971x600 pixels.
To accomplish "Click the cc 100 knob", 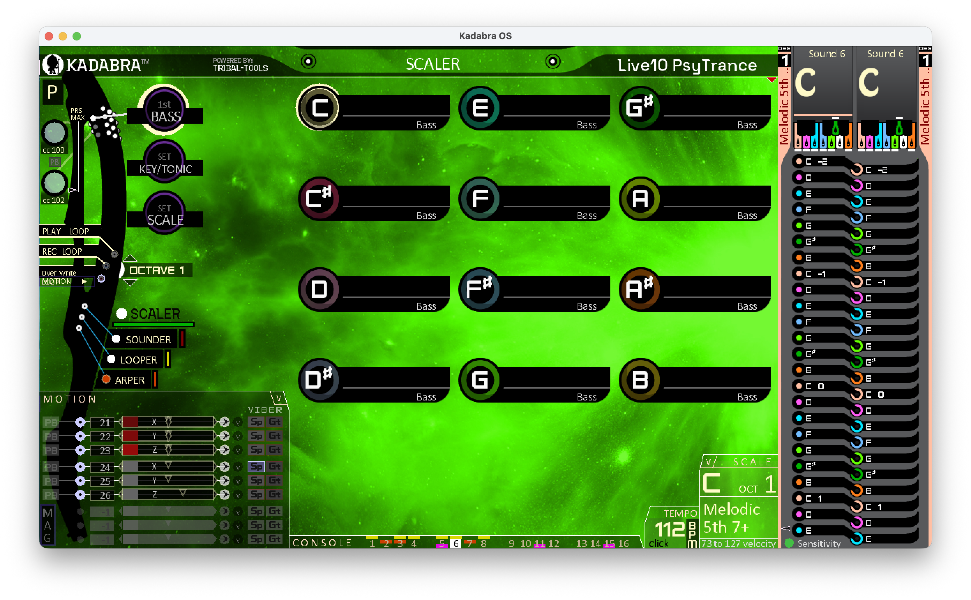I will point(54,133).
